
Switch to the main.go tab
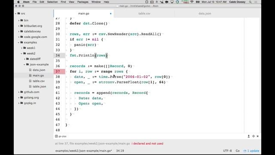click(x=84, y=13)
